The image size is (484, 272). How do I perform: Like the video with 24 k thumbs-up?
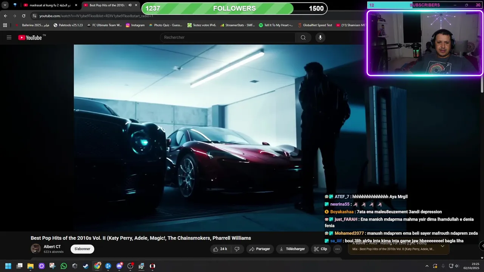(x=220, y=249)
